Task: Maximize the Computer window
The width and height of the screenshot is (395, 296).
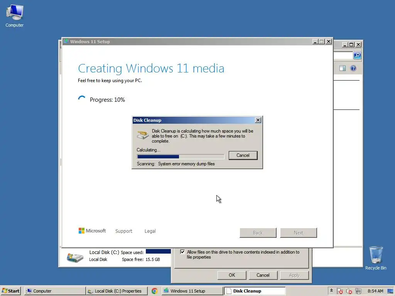Action: pos(351,45)
